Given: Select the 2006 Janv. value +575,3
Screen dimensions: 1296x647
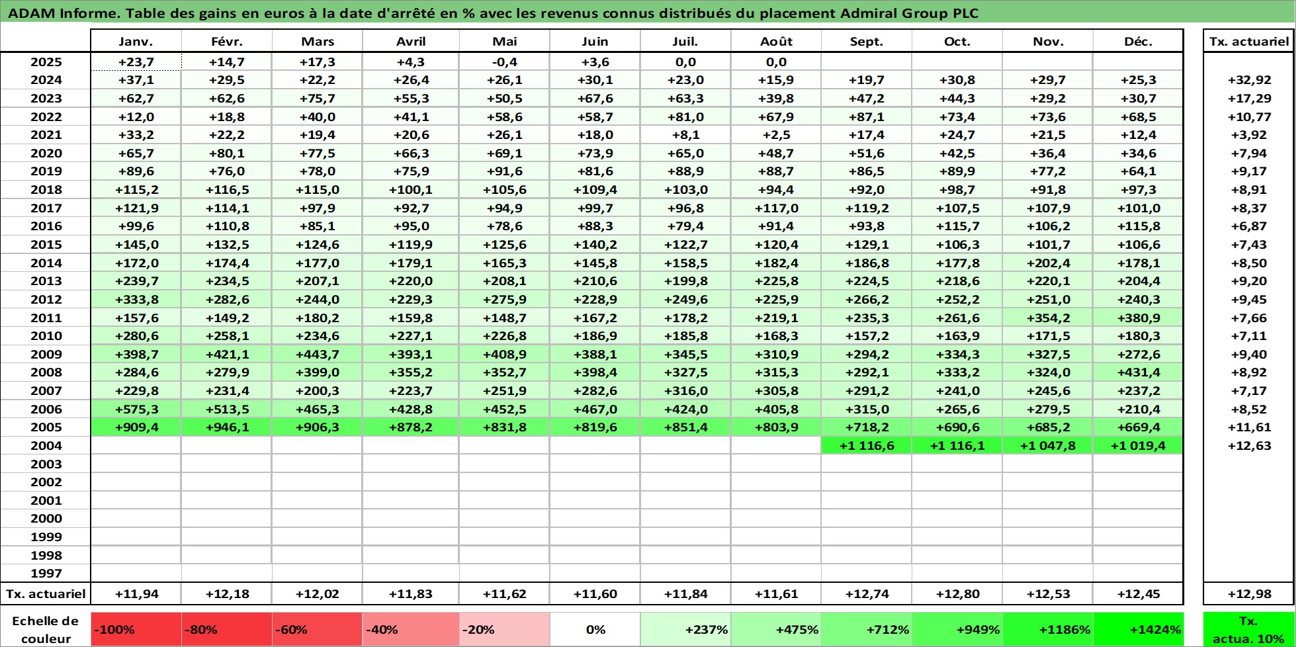Looking at the screenshot, I should (136, 410).
